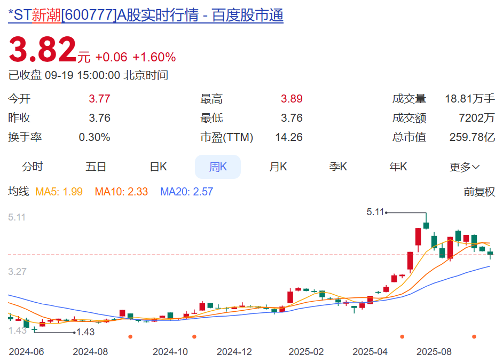Toggle the MA20 moving average label
Viewport: 503px width, 362px height.
tap(186, 192)
